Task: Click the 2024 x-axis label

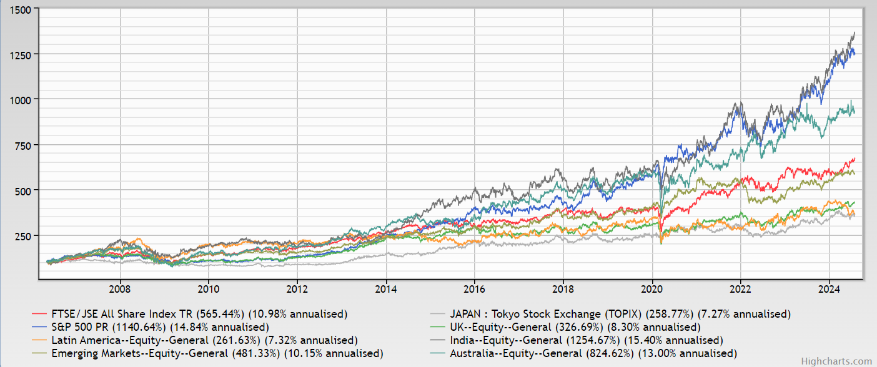Action: pos(830,290)
